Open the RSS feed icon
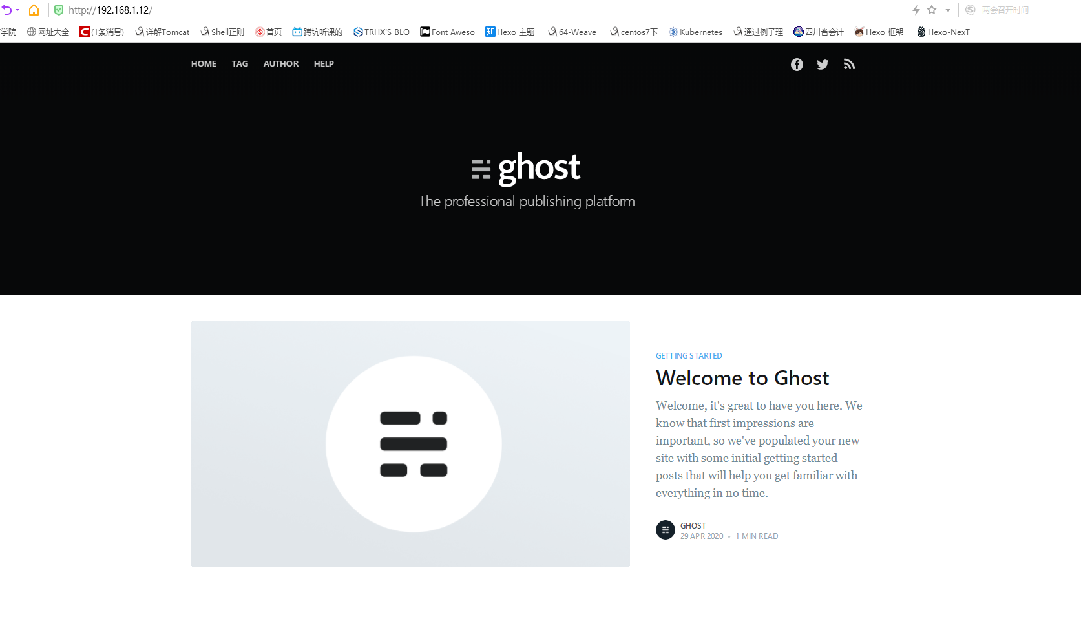Viewport: 1081px width, 619px height. tap(849, 64)
